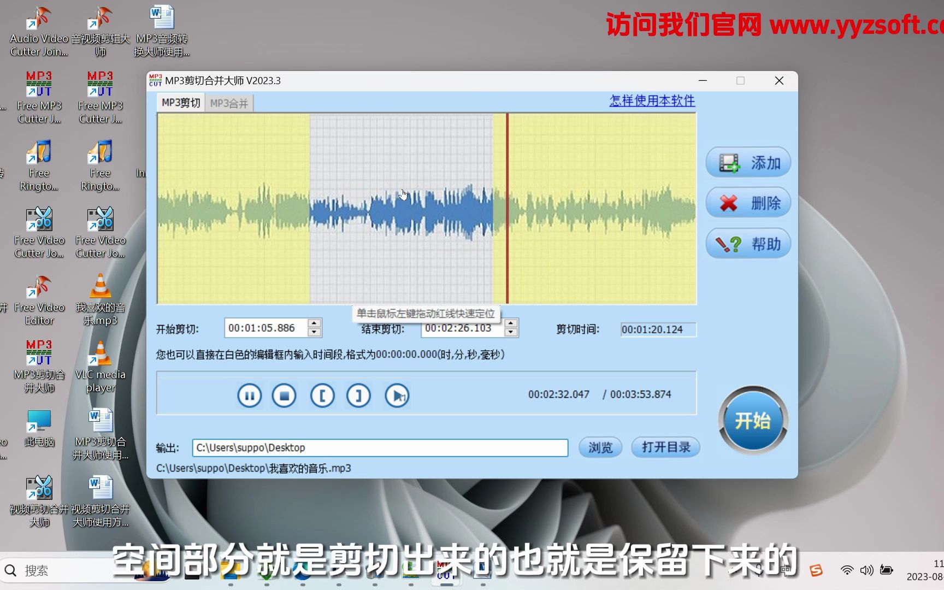Play the selected cut segment

point(397,396)
